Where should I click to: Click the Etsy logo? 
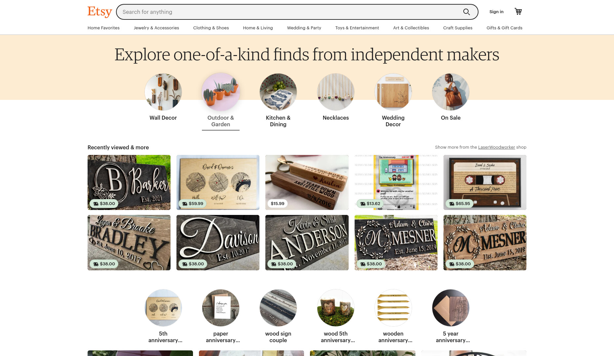pos(100,12)
